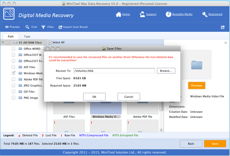Image resolution: width=230 pixels, height=156 pixels.
Task: Click the Preview eye icon in toolbar
Action: pos(7,27)
